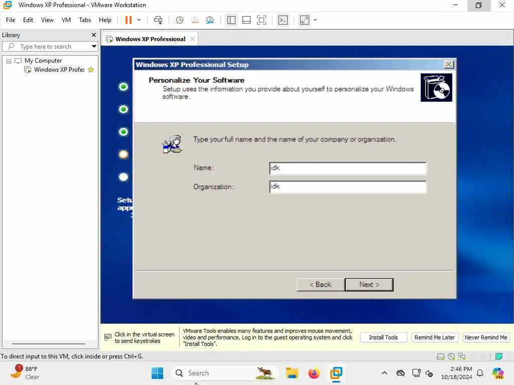Image resolution: width=514 pixels, height=385 pixels.
Task: Show hidden system tray icons chevron
Action: [384, 373]
